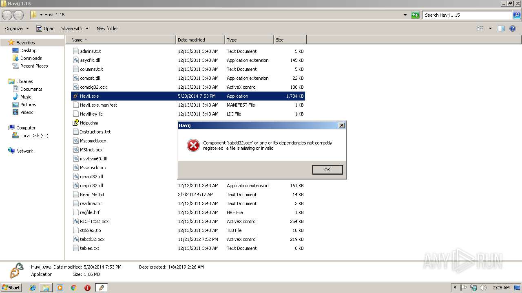This screenshot has width=522, height=293.
Task: Select the comdlg32.ocx file icon
Action: 75,87
